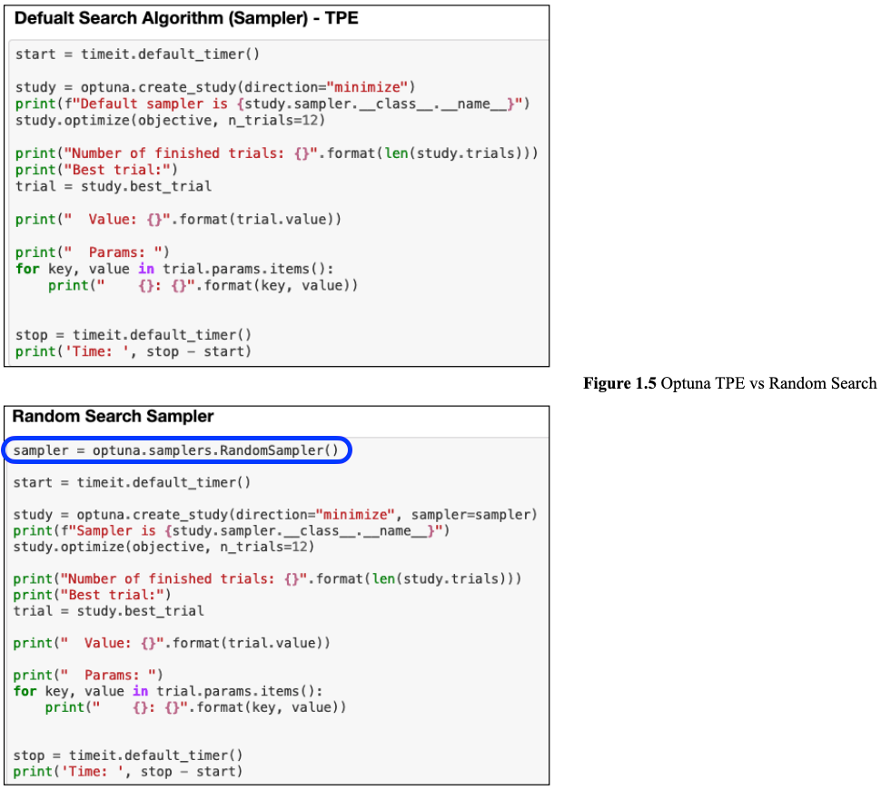Click the create_study line in the TPE cell
Viewport: 881px width, 790px height.
[x=214, y=87]
